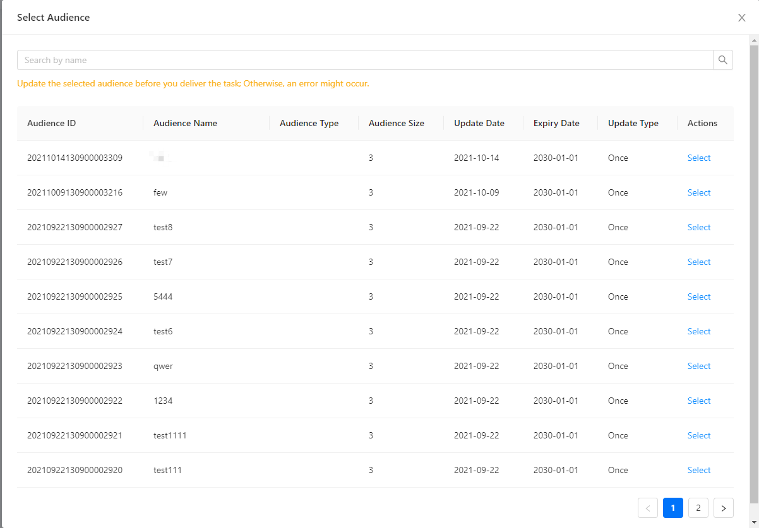Type in the Search by name field
759x528 pixels.
click(365, 60)
